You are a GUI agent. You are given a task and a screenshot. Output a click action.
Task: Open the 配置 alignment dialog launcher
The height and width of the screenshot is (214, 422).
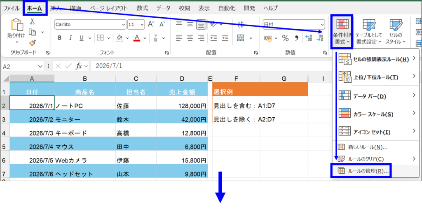(256, 53)
